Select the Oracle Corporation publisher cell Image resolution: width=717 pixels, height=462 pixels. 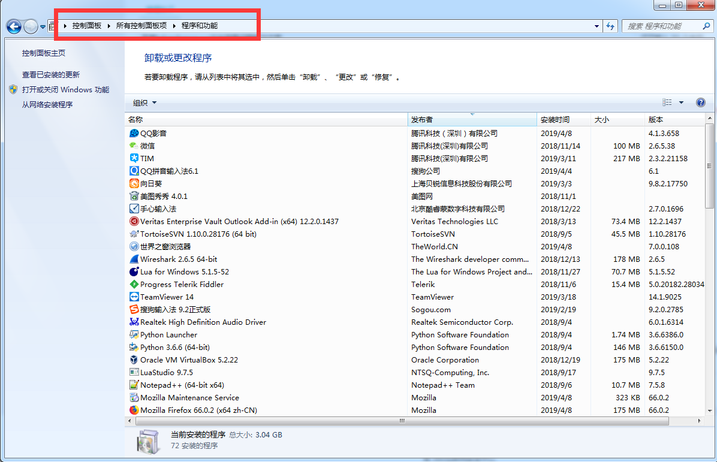coord(445,360)
